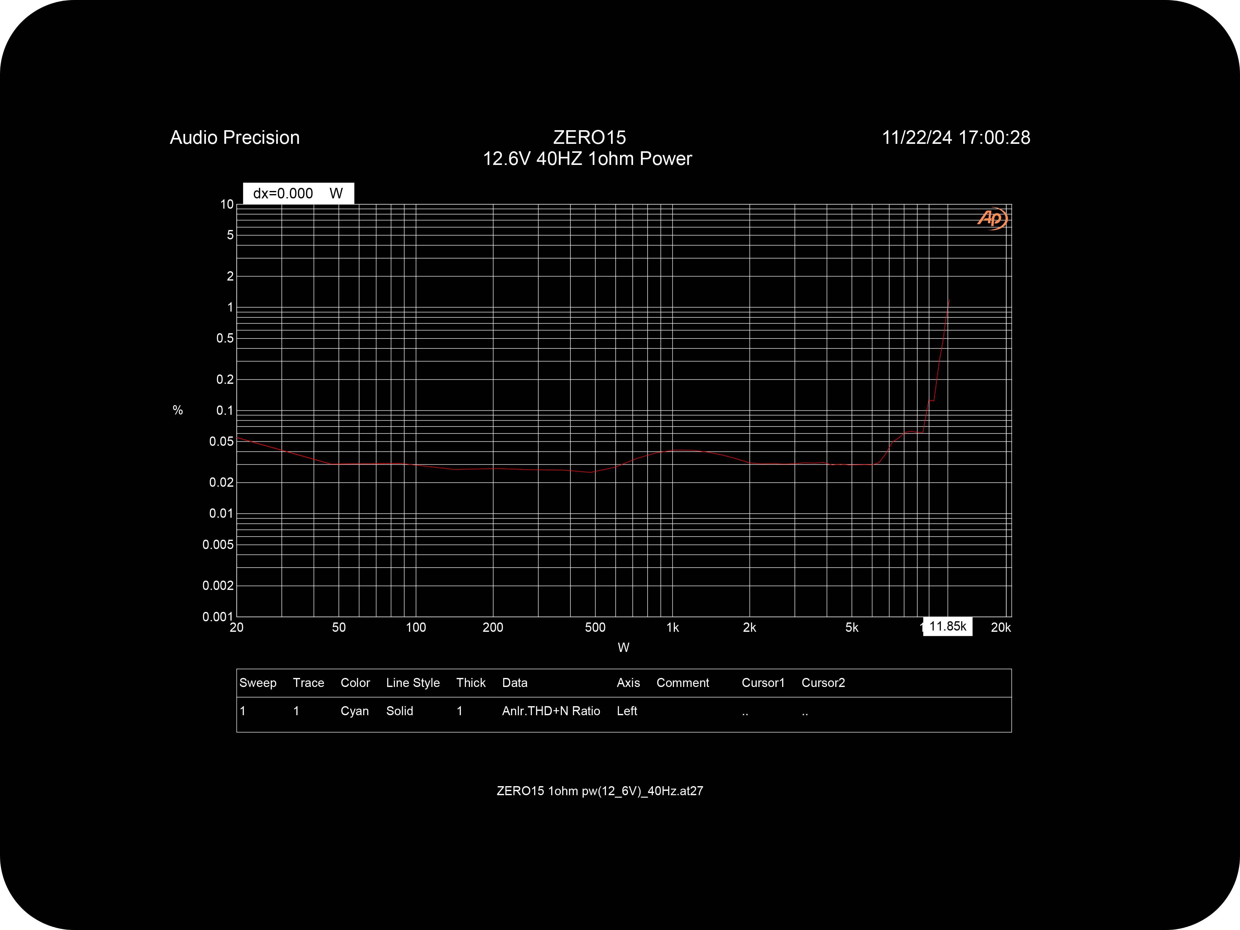Click the 'Color' column header
Viewport: 1240px width, 930px height.
(355, 683)
